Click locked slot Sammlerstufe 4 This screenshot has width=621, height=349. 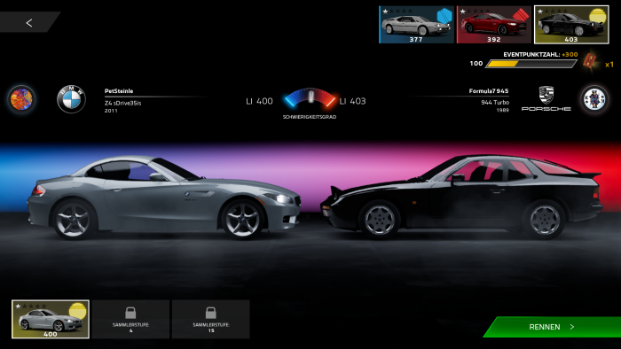[x=130, y=320]
